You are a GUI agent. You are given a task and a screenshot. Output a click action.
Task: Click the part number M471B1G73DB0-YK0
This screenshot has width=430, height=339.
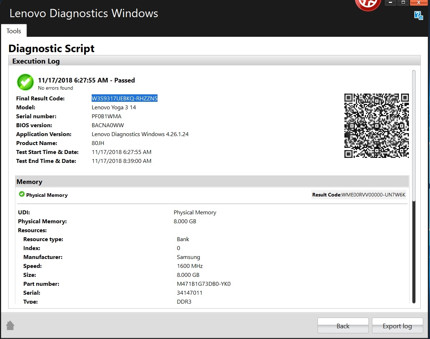coord(204,284)
